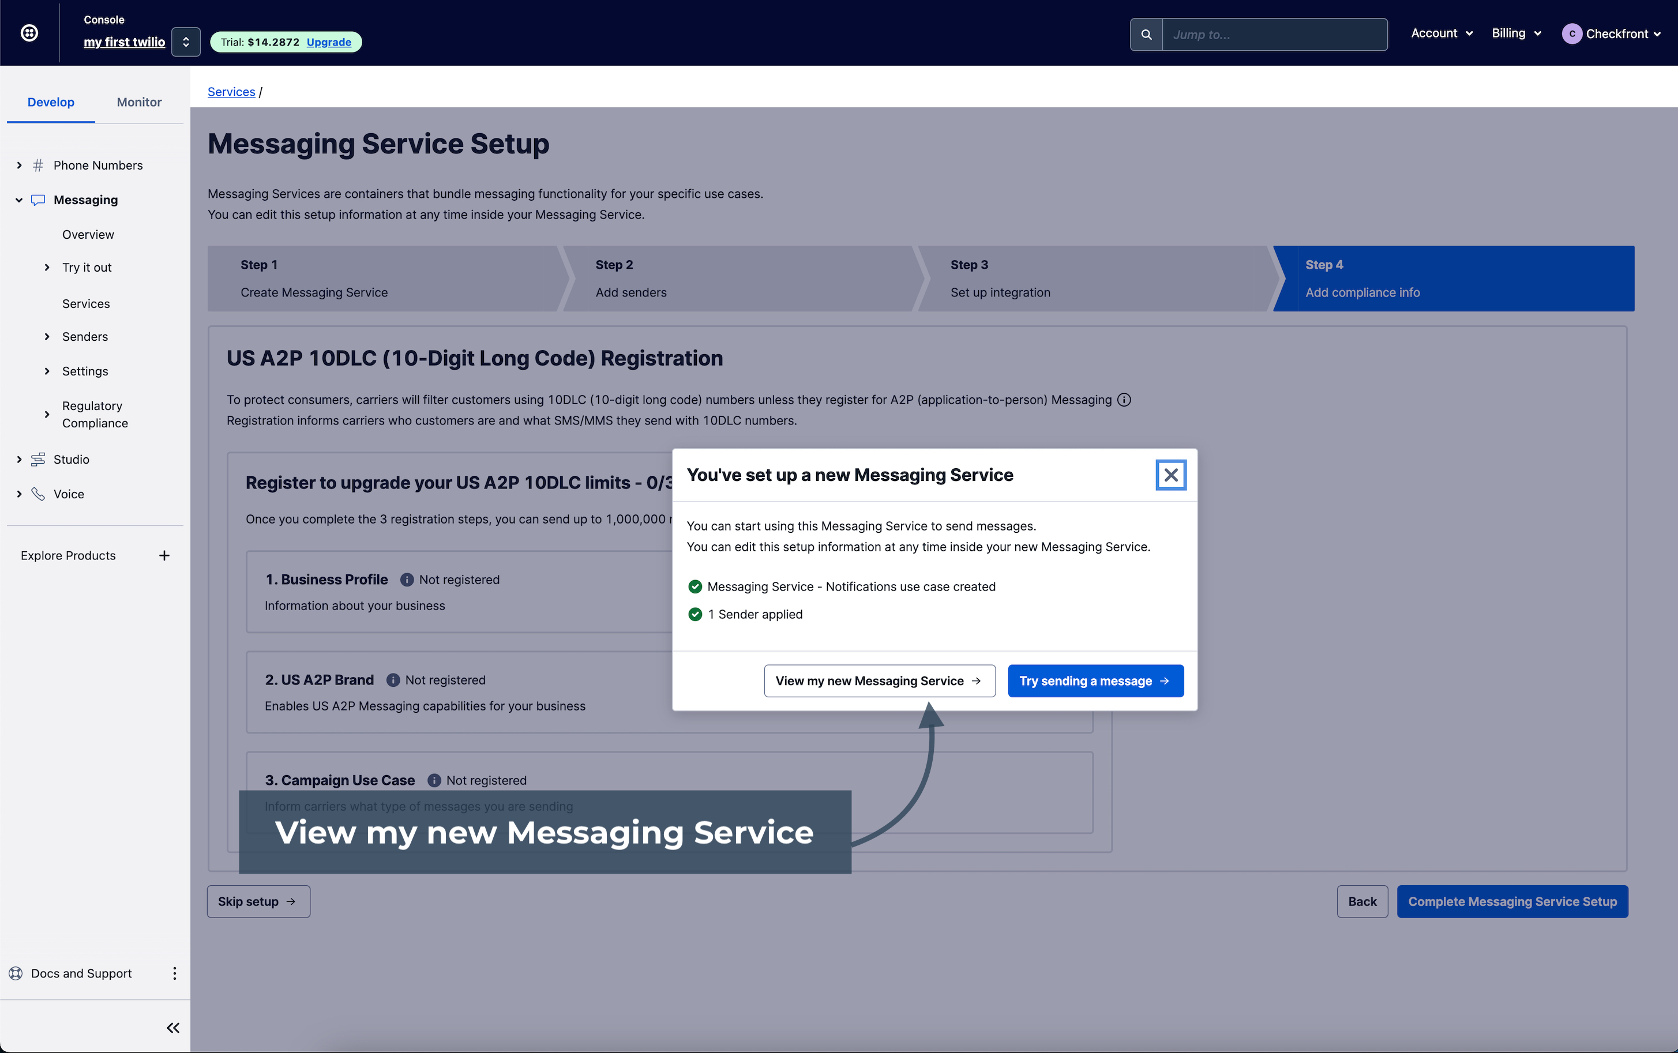The width and height of the screenshot is (1678, 1053).
Task: Click the Business Profile info icon
Action: (407, 580)
